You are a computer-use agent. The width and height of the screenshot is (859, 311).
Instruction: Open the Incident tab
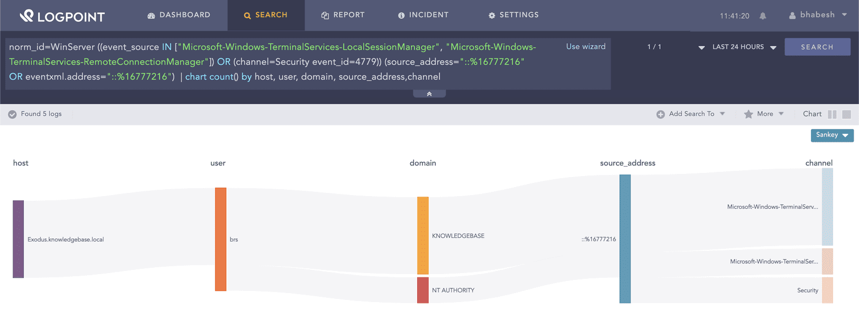point(423,15)
